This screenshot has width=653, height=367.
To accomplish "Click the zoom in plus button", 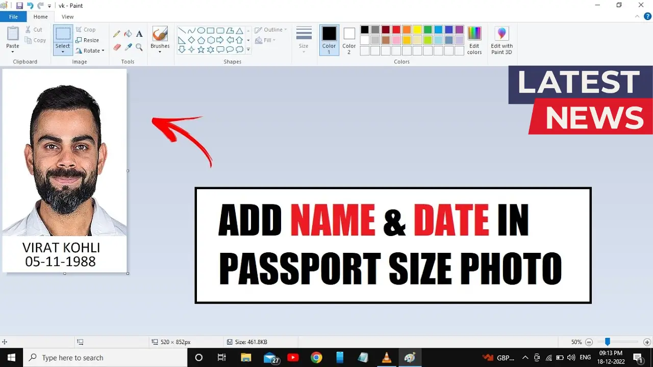I will [647, 342].
